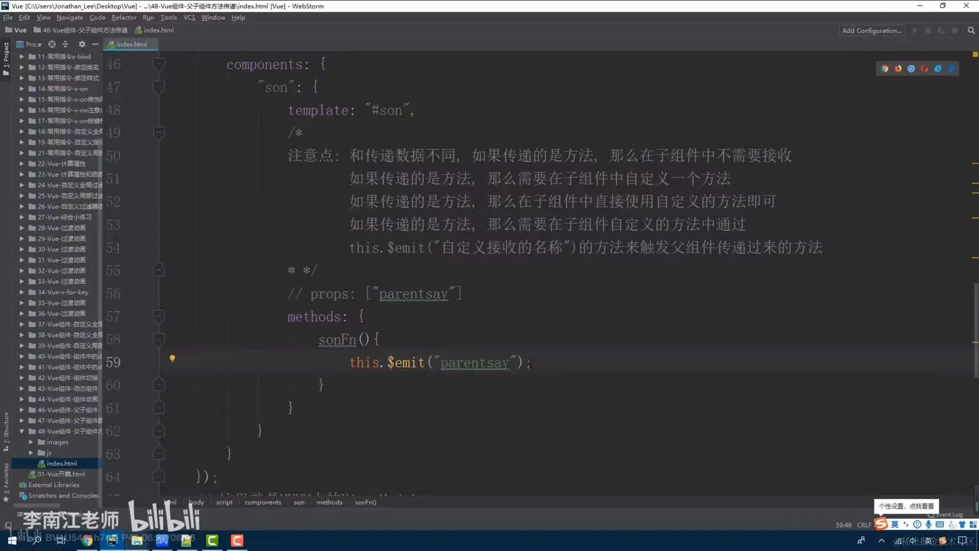979x551 pixels.
Task: Click the locate-file target icon in Project panel
Action: 52,44
